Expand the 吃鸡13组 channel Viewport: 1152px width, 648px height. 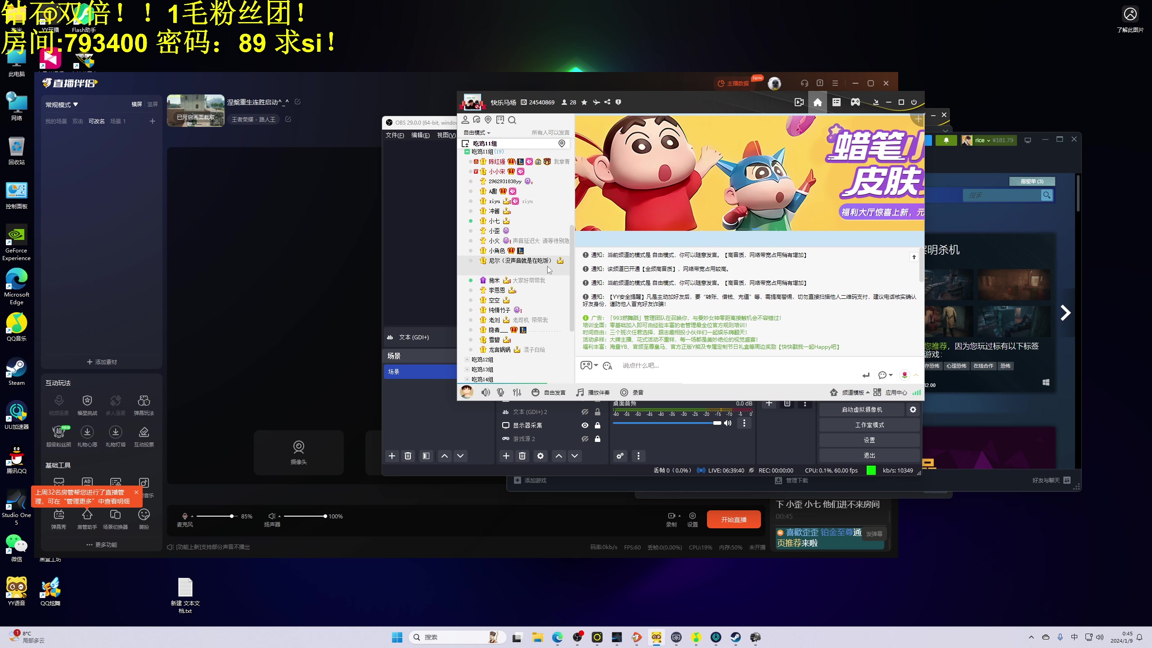pyautogui.click(x=467, y=369)
